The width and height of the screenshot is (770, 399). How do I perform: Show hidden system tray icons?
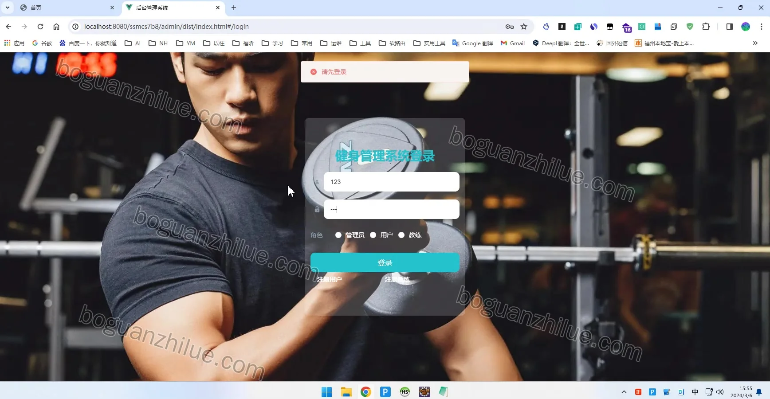pos(624,392)
